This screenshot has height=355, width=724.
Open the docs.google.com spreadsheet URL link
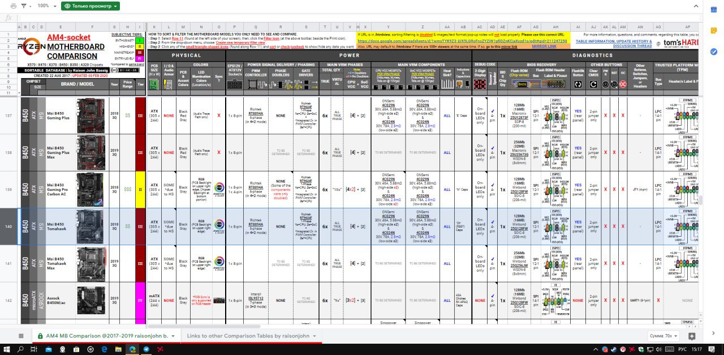[462, 41]
